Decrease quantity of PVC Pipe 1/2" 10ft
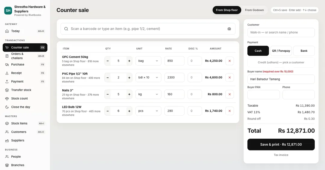The height and width of the screenshot is (170, 325). click(x=107, y=77)
